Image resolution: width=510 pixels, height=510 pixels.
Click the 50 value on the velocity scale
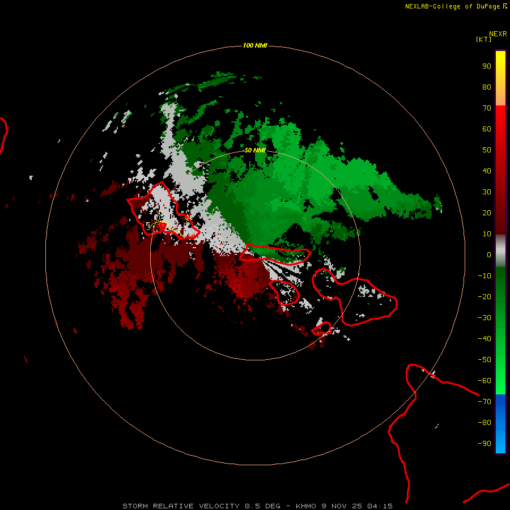487,150
